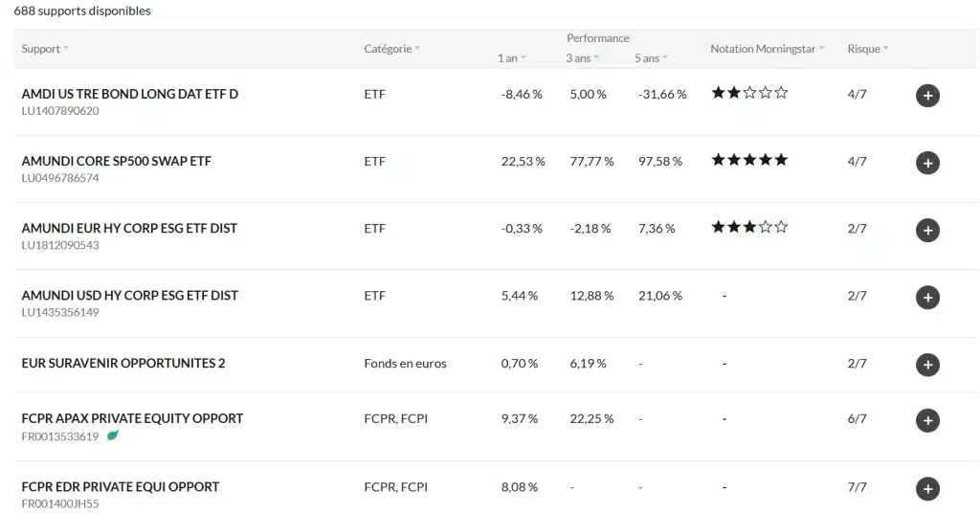
Task: Click the -8,46 % one-year value
Action: 522,95
